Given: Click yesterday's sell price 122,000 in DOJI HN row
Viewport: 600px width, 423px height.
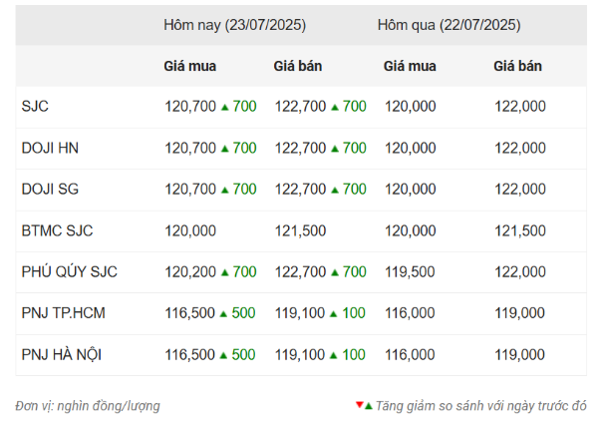Looking at the screenshot, I should [x=520, y=148].
